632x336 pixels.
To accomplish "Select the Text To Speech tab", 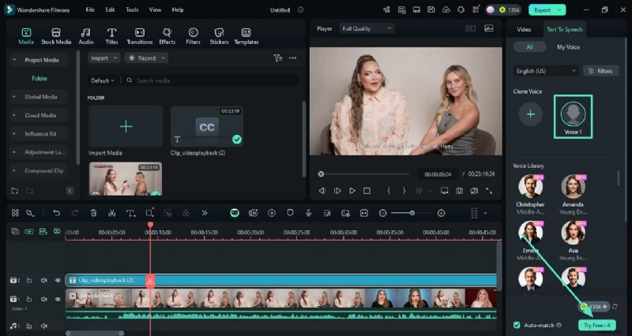I will (x=564, y=29).
